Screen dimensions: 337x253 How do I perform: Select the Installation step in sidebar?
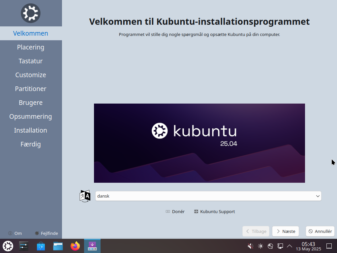click(x=31, y=130)
